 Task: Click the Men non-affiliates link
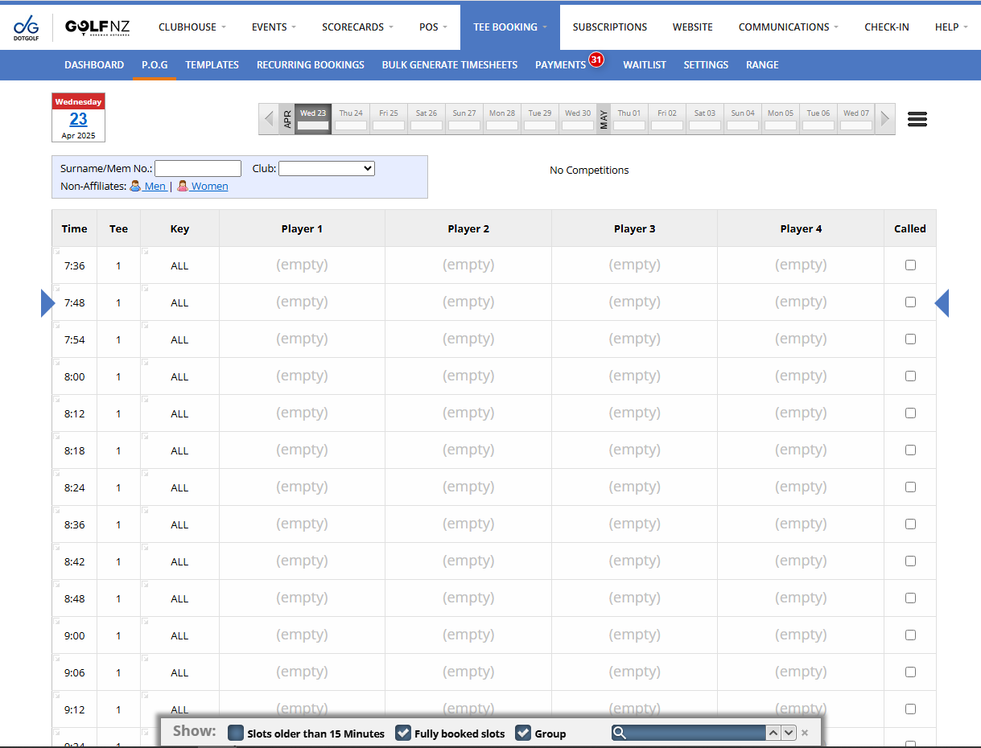[x=155, y=187]
